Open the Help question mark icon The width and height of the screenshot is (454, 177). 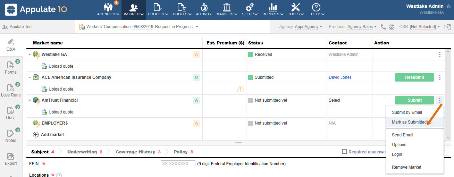pos(316,7)
